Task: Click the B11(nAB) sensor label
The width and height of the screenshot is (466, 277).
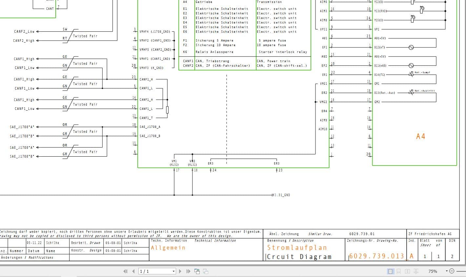Action: click(380, 66)
